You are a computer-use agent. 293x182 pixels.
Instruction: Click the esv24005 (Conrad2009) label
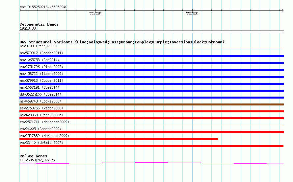(x=40, y=129)
